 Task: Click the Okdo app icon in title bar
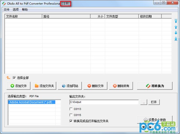[4, 4]
